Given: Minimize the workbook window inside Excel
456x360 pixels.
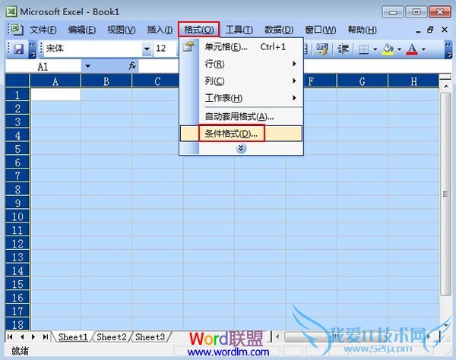Looking at the screenshot, I should click(418, 30).
